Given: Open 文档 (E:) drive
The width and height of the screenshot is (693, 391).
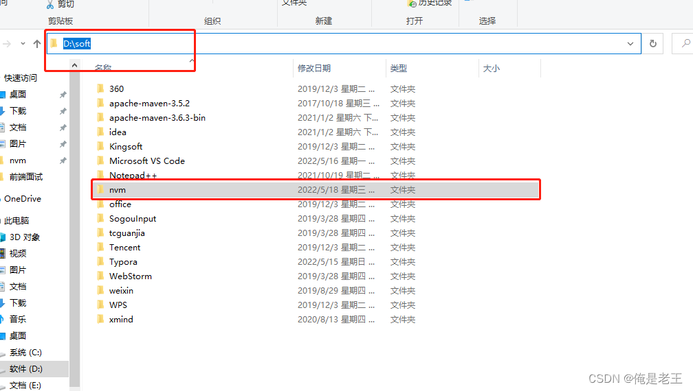Looking at the screenshot, I should 25,386.
